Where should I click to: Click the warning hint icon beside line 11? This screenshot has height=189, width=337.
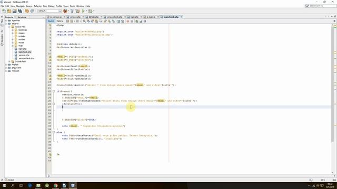tap(50, 57)
